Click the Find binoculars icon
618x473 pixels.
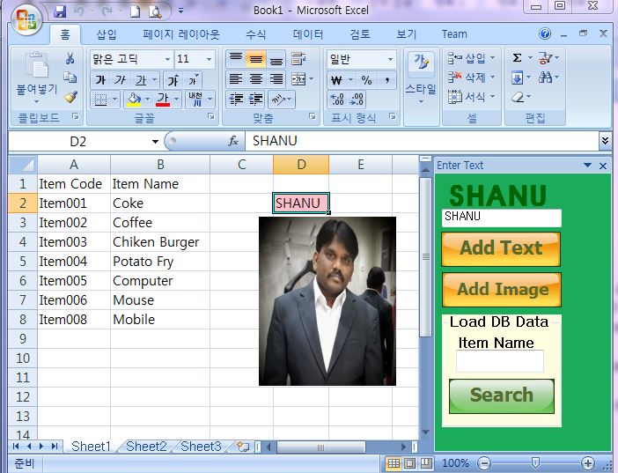[x=545, y=77]
